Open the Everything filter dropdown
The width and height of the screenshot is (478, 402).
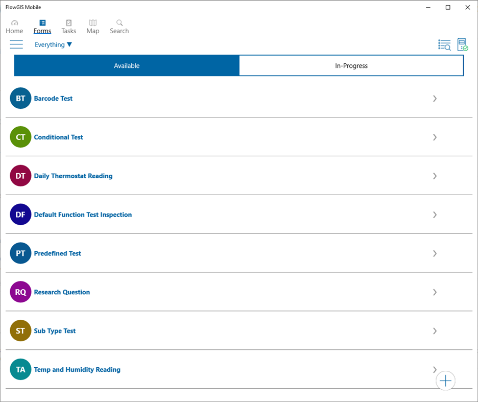tap(53, 45)
